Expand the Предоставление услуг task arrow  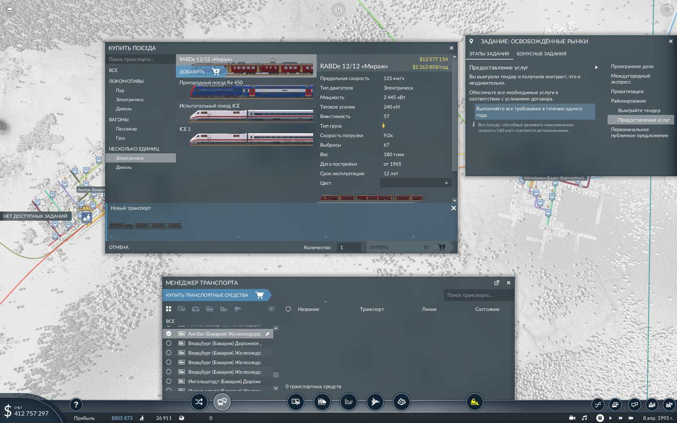tap(596, 67)
